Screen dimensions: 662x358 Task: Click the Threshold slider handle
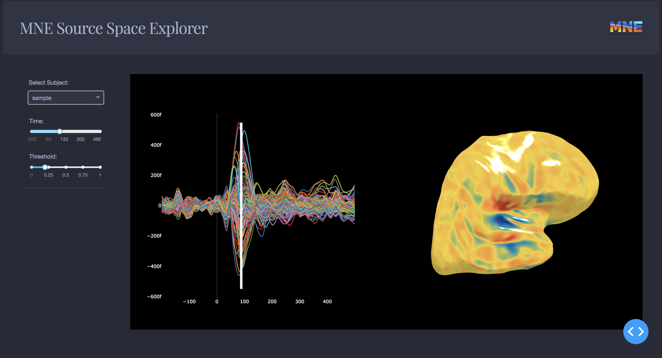(x=45, y=167)
